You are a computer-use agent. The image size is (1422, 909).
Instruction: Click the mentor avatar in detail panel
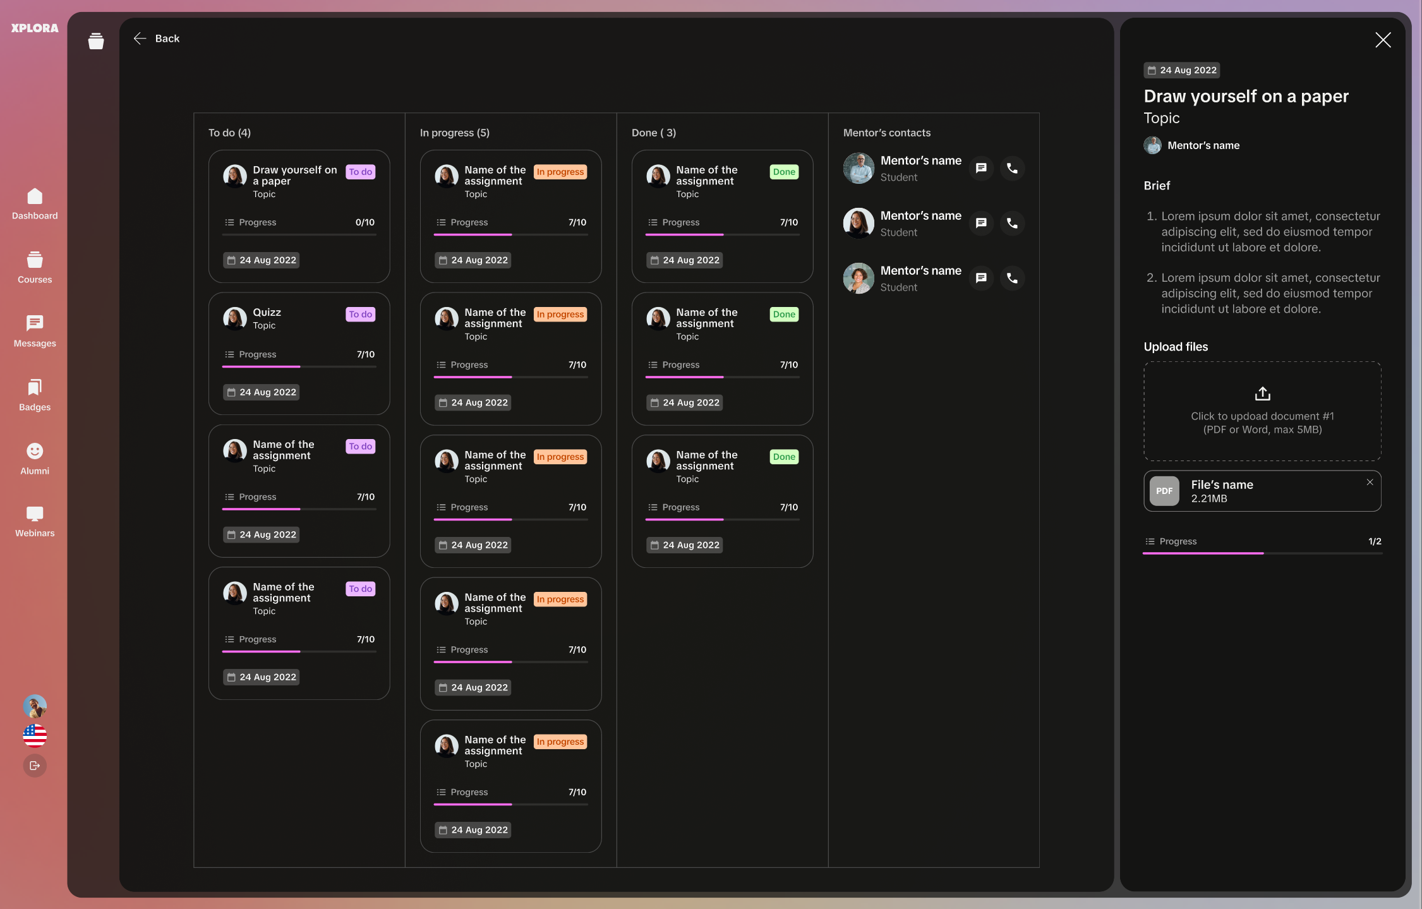pos(1152,145)
